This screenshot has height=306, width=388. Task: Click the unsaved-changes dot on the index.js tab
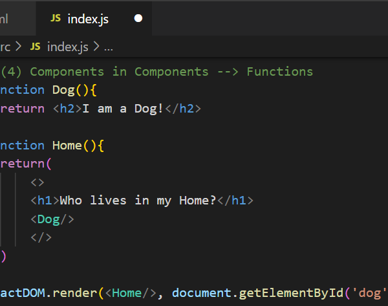tap(138, 19)
